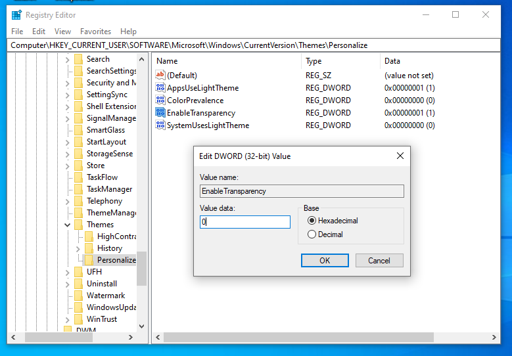The height and width of the screenshot is (356, 512).
Task: Open the Edit menu
Action: pos(39,32)
